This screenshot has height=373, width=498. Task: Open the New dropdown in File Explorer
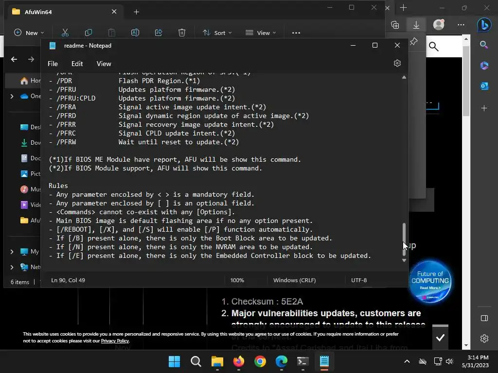29,33
